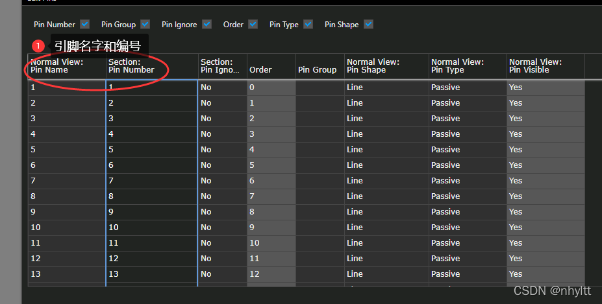Toggle the Pin Shape checkbox
602x304 pixels.
[x=368, y=25]
